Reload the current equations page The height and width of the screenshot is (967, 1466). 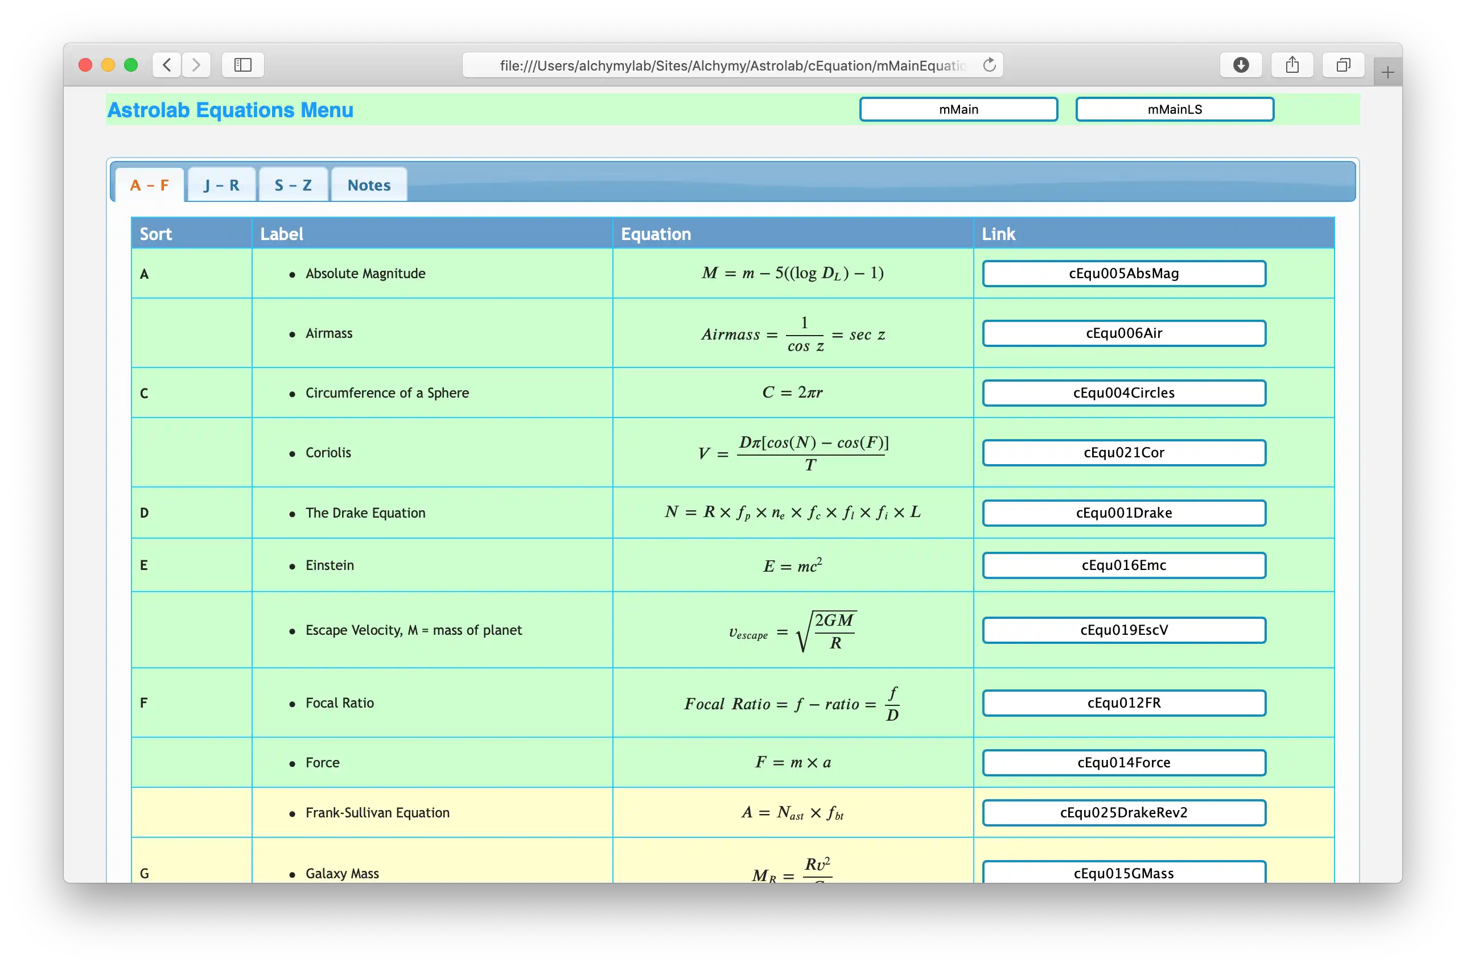[993, 66]
